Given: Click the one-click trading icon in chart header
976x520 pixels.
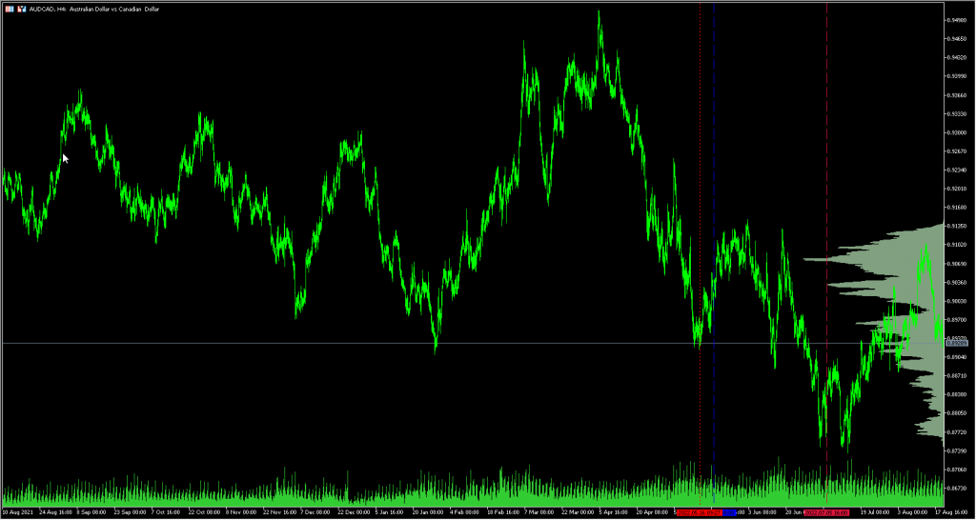Looking at the screenshot, I should pos(21,10).
